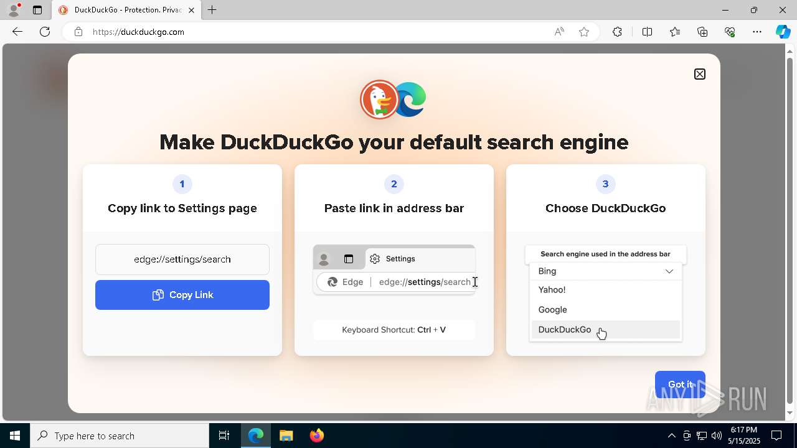Open volume control in system tray
The height and width of the screenshot is (448, 797).
pyautogui.click(x=716, y=436)
